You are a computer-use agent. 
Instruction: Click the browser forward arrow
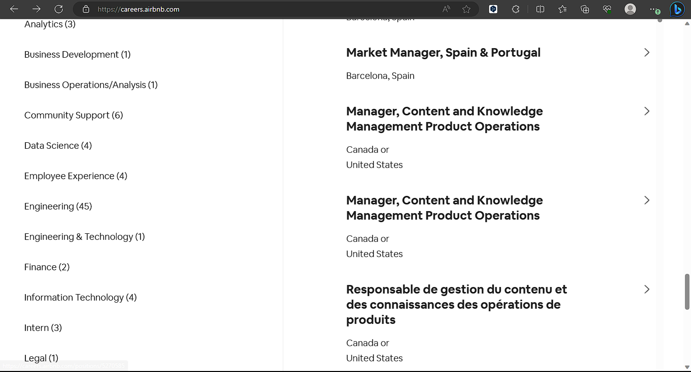[x=36, y=9]
